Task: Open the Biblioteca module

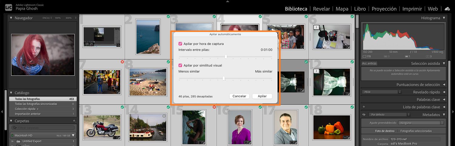Action: pyautogui.click(x=296, y=9)
